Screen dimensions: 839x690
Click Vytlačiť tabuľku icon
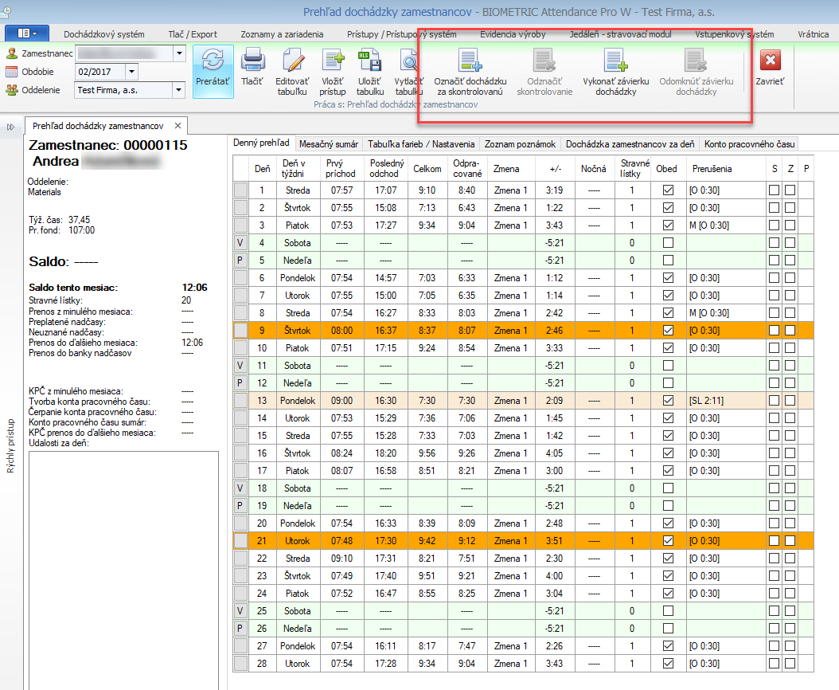409,60
